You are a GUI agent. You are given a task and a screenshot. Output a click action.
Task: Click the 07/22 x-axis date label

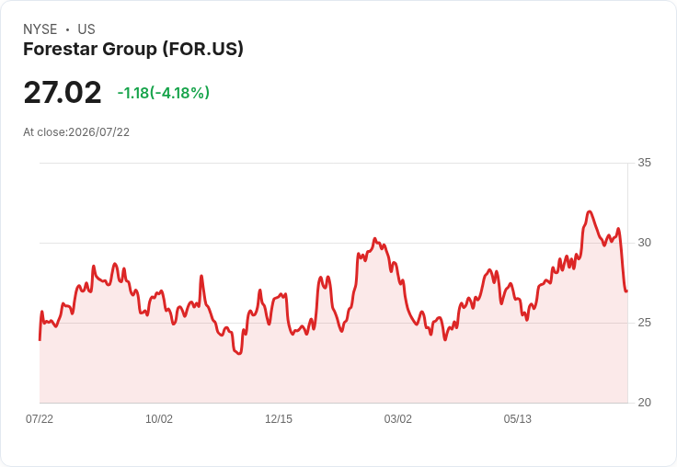[x=40, y=418]
